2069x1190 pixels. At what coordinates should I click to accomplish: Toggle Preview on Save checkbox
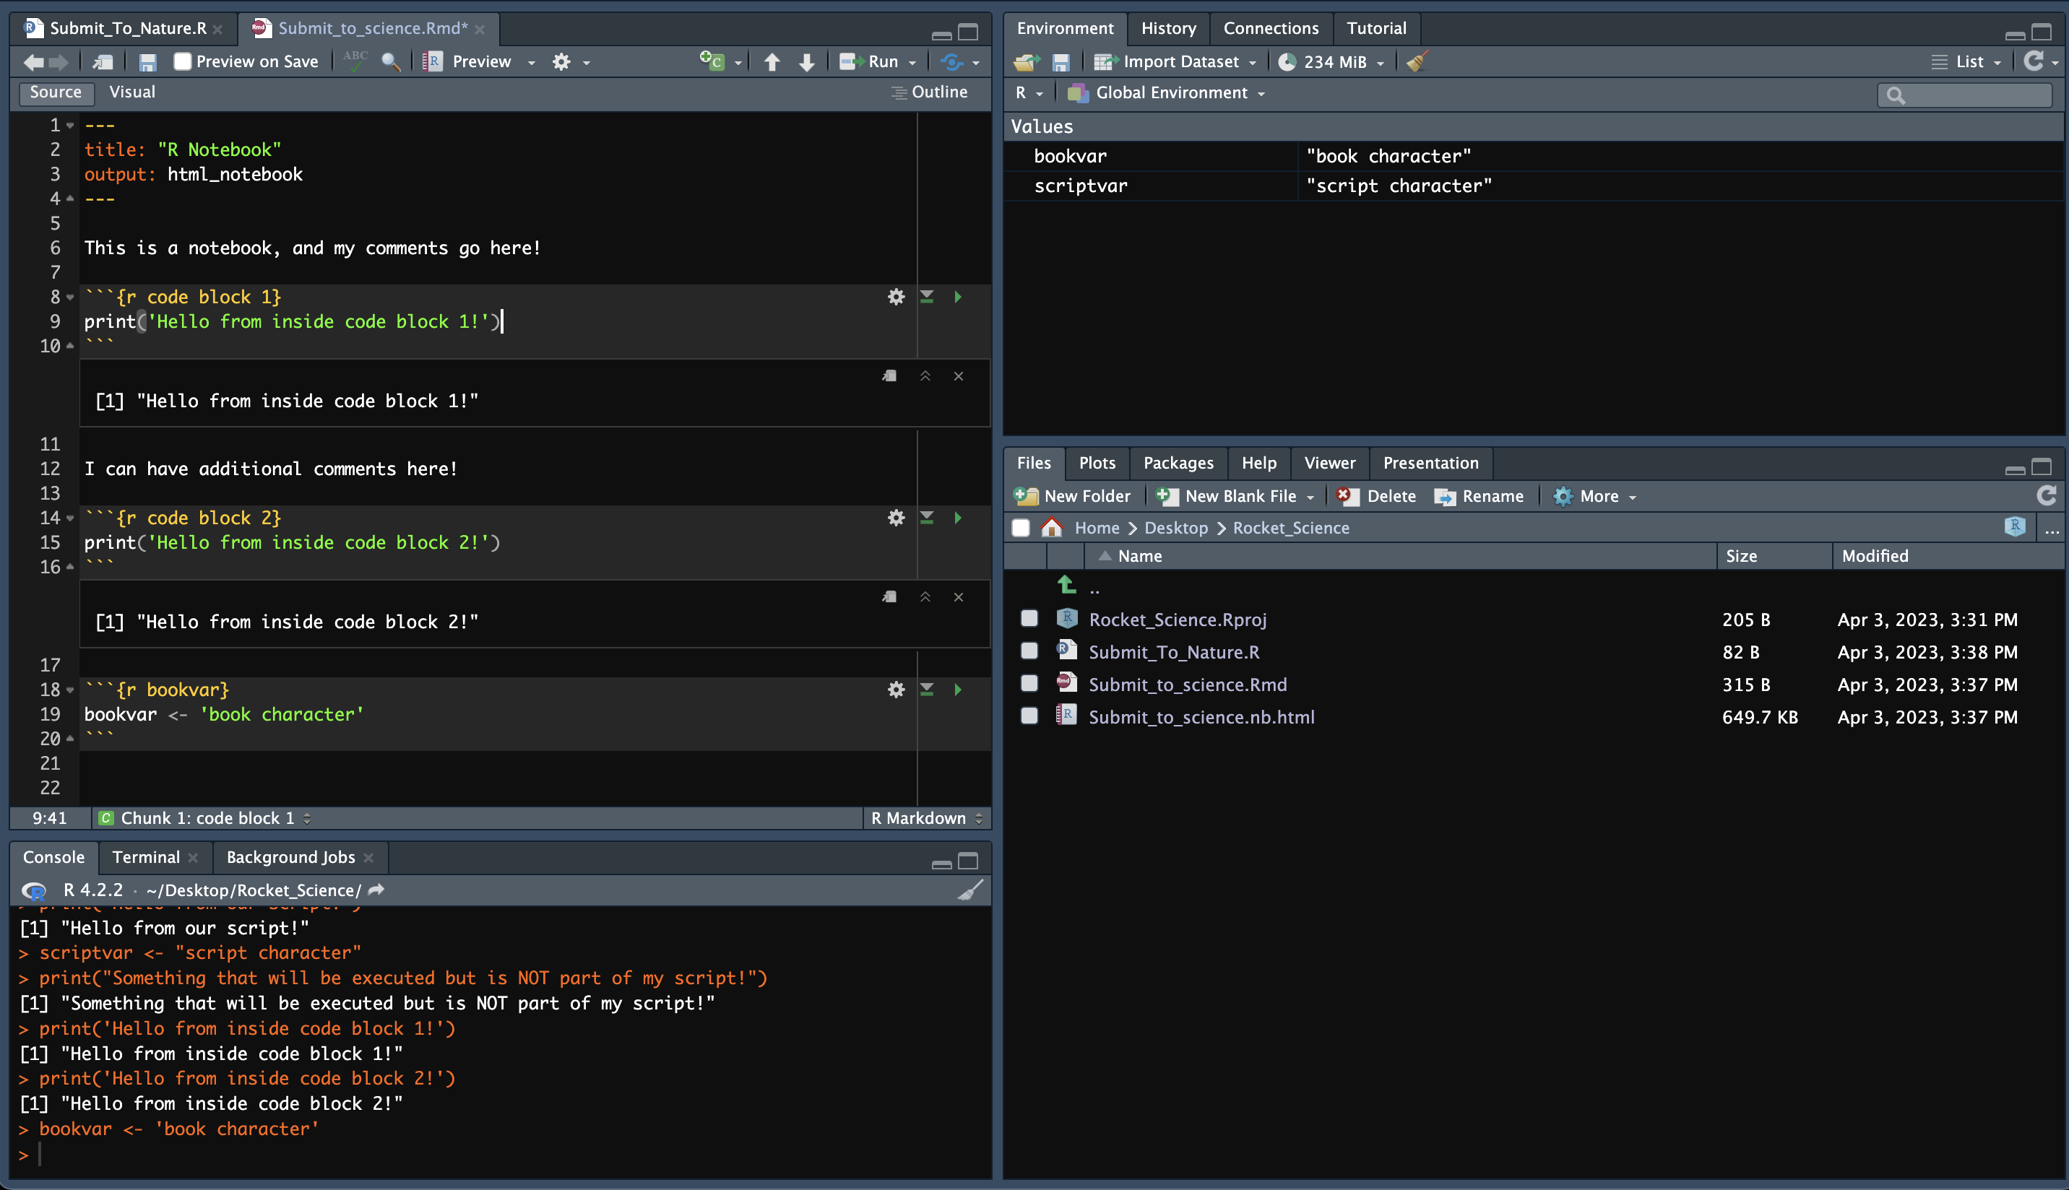tap(182, 62)
